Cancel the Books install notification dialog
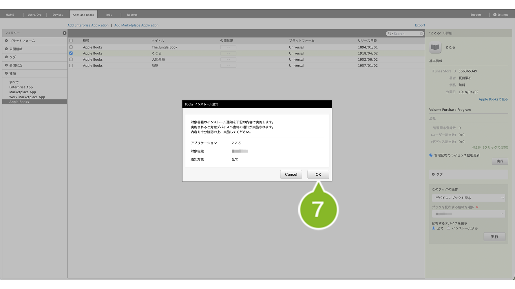 tap(291, 174)
